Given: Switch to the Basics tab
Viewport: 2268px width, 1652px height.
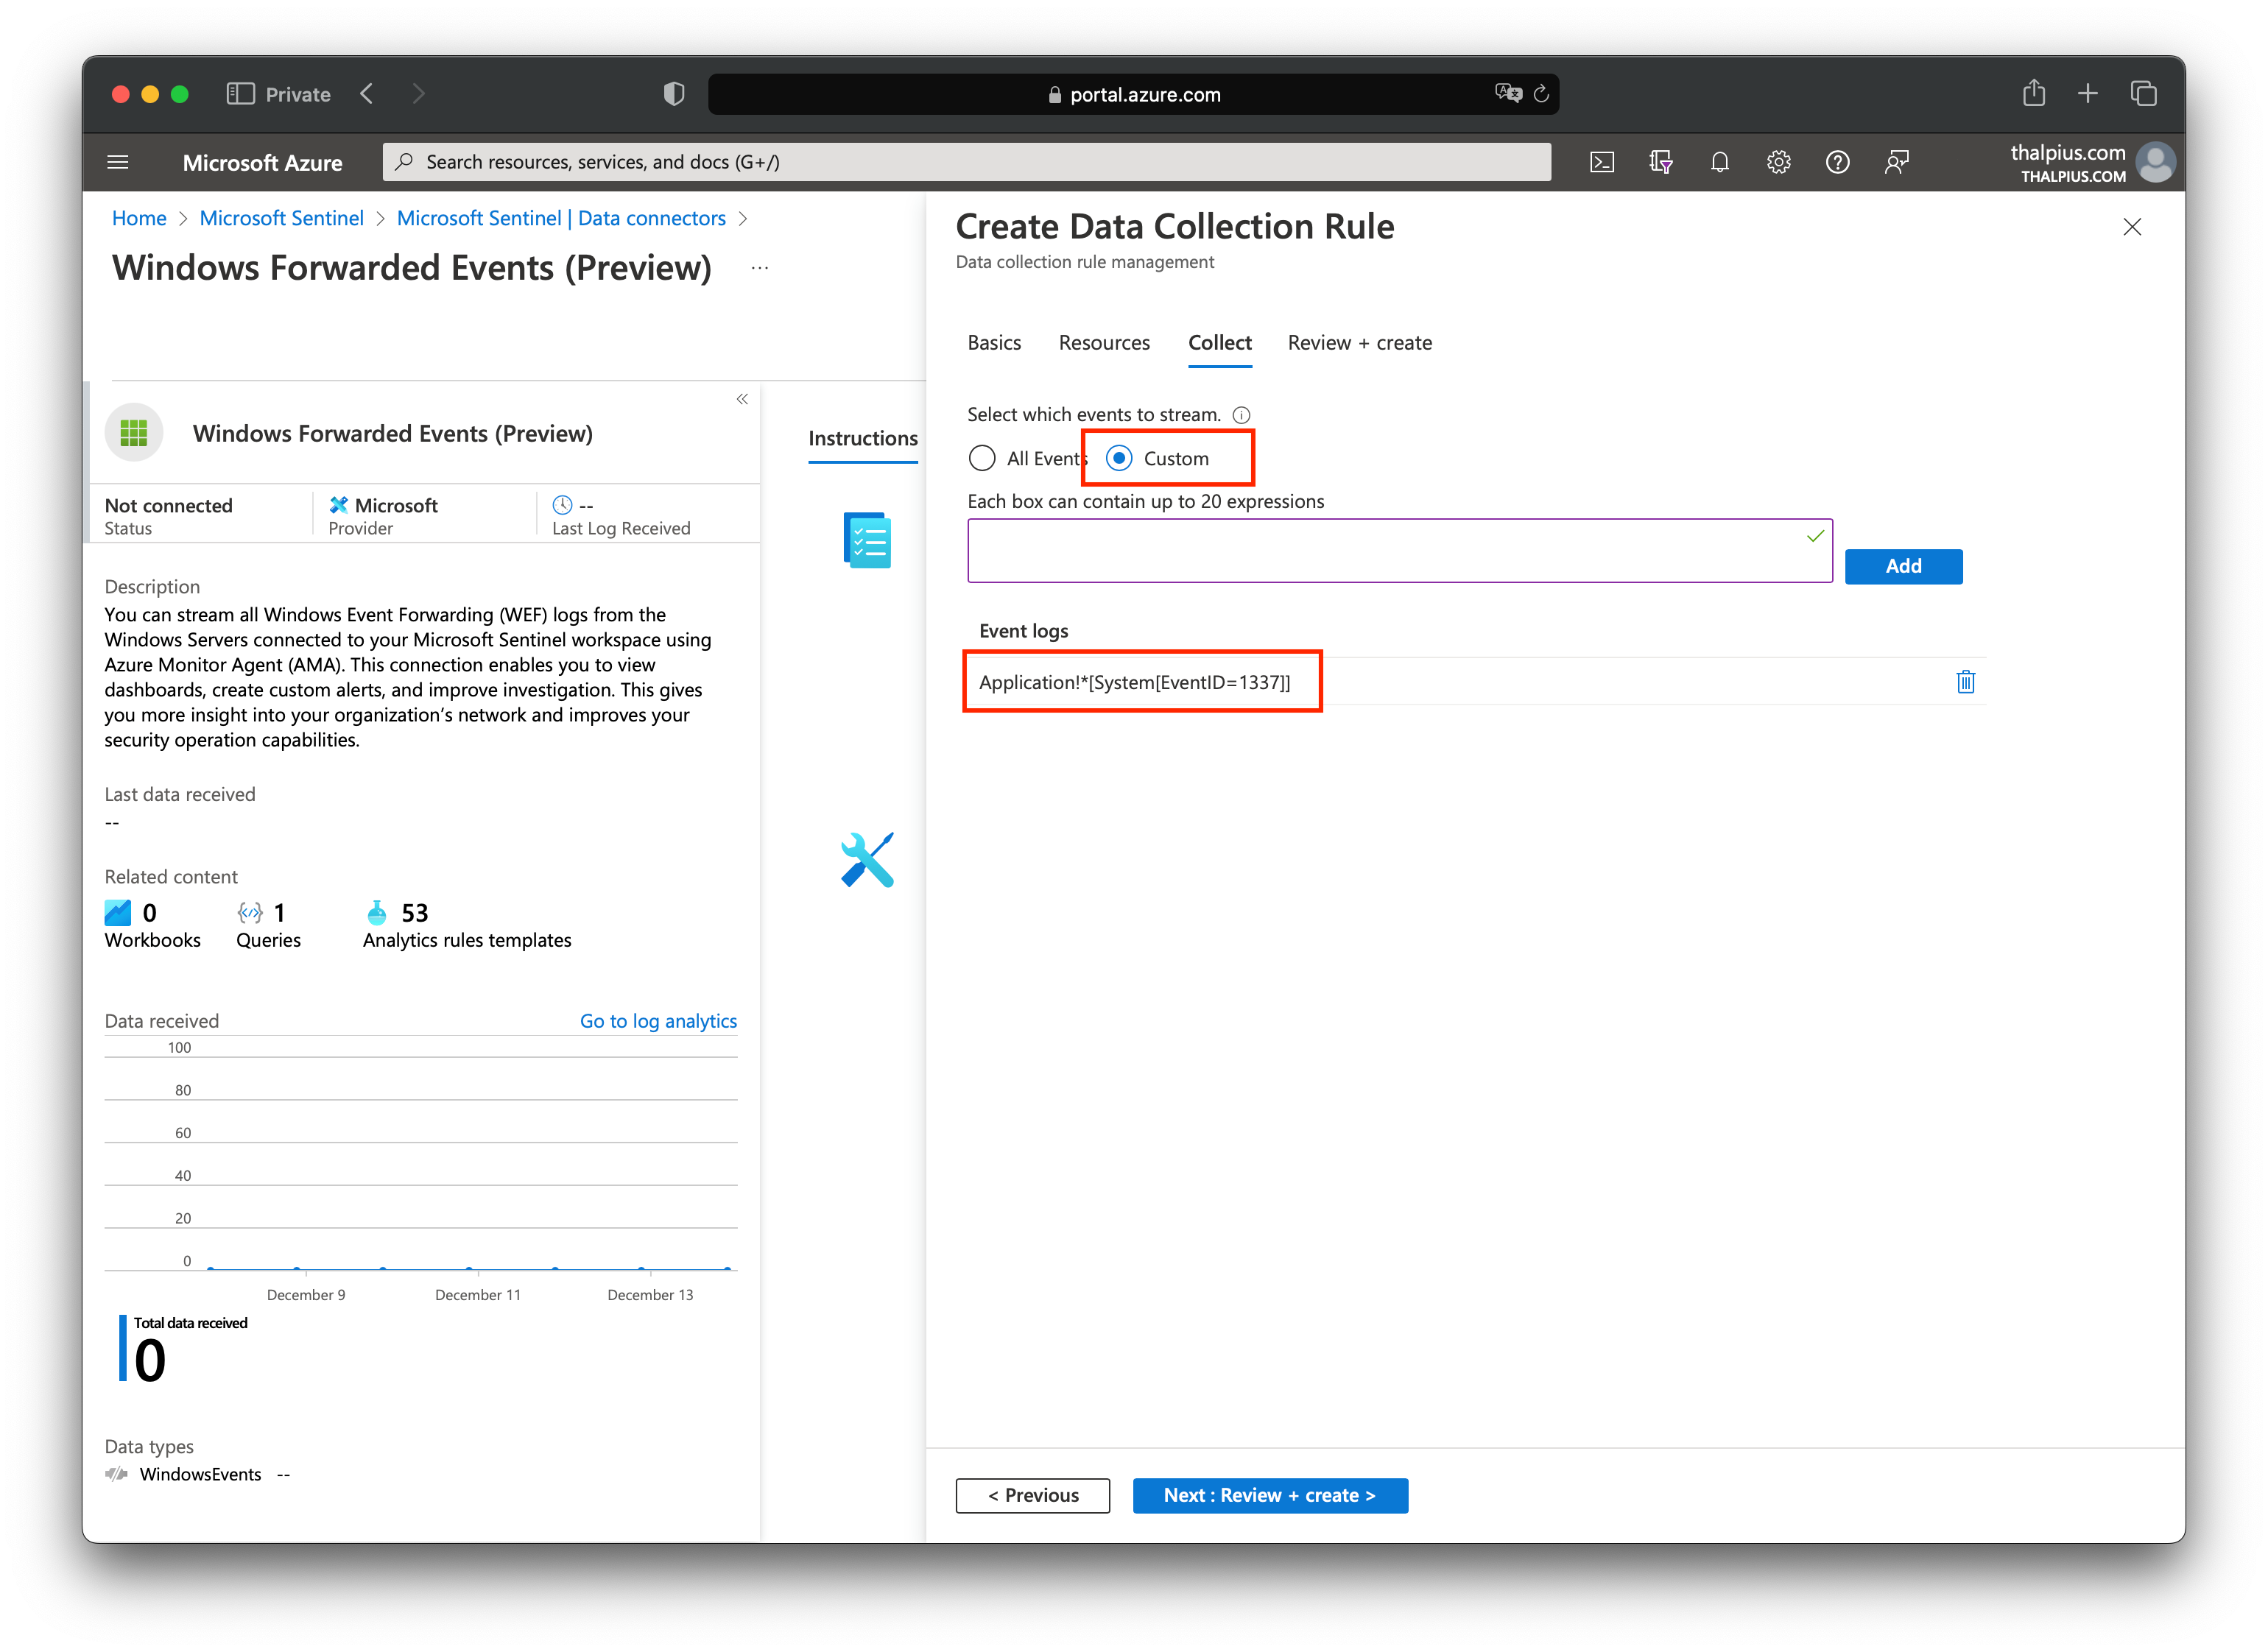Looking at the screenshot, I should pyautogui.click(x=994, y=343).
